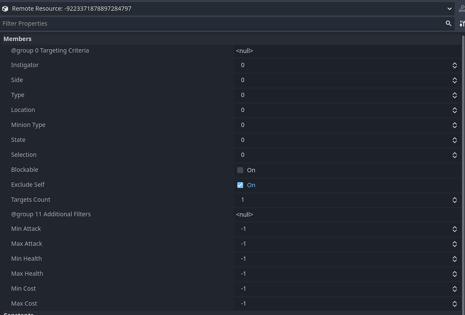Open the Remote Resource dropdown chevron
Screen dimensions: 465x315
point(449,9)
